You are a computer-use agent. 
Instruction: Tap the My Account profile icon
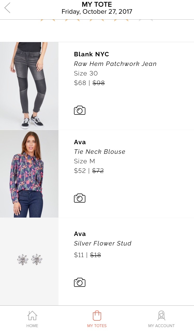pos(161,315)
